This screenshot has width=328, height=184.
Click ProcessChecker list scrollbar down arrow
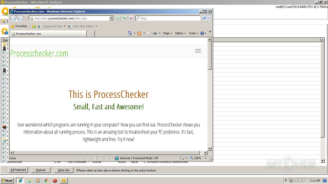tap(323, 161)
